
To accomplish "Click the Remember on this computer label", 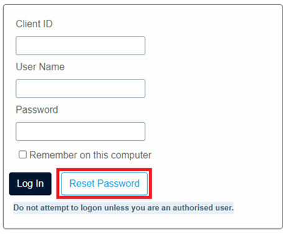I will [x=90, y=155].
